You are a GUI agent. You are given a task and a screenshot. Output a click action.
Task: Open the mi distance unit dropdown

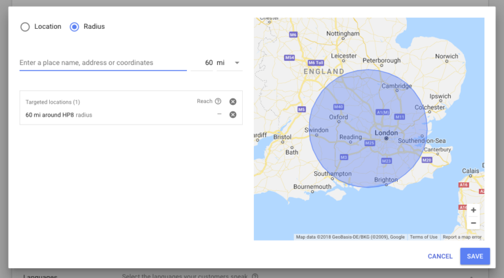tap(229, 62)
